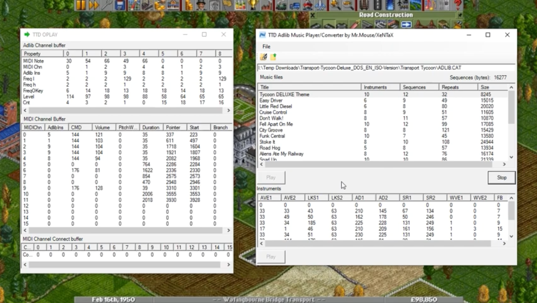
Task: Click the AVE1 column header in Instruments
Action: point(269,197)
